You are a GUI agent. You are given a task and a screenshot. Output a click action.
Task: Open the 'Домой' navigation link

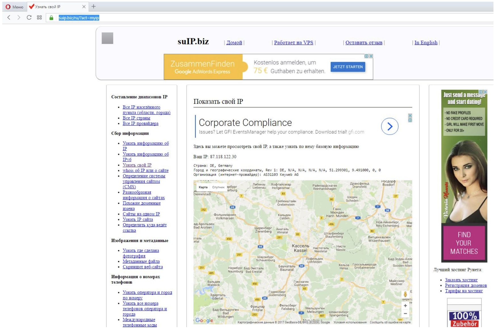point(234,43)
